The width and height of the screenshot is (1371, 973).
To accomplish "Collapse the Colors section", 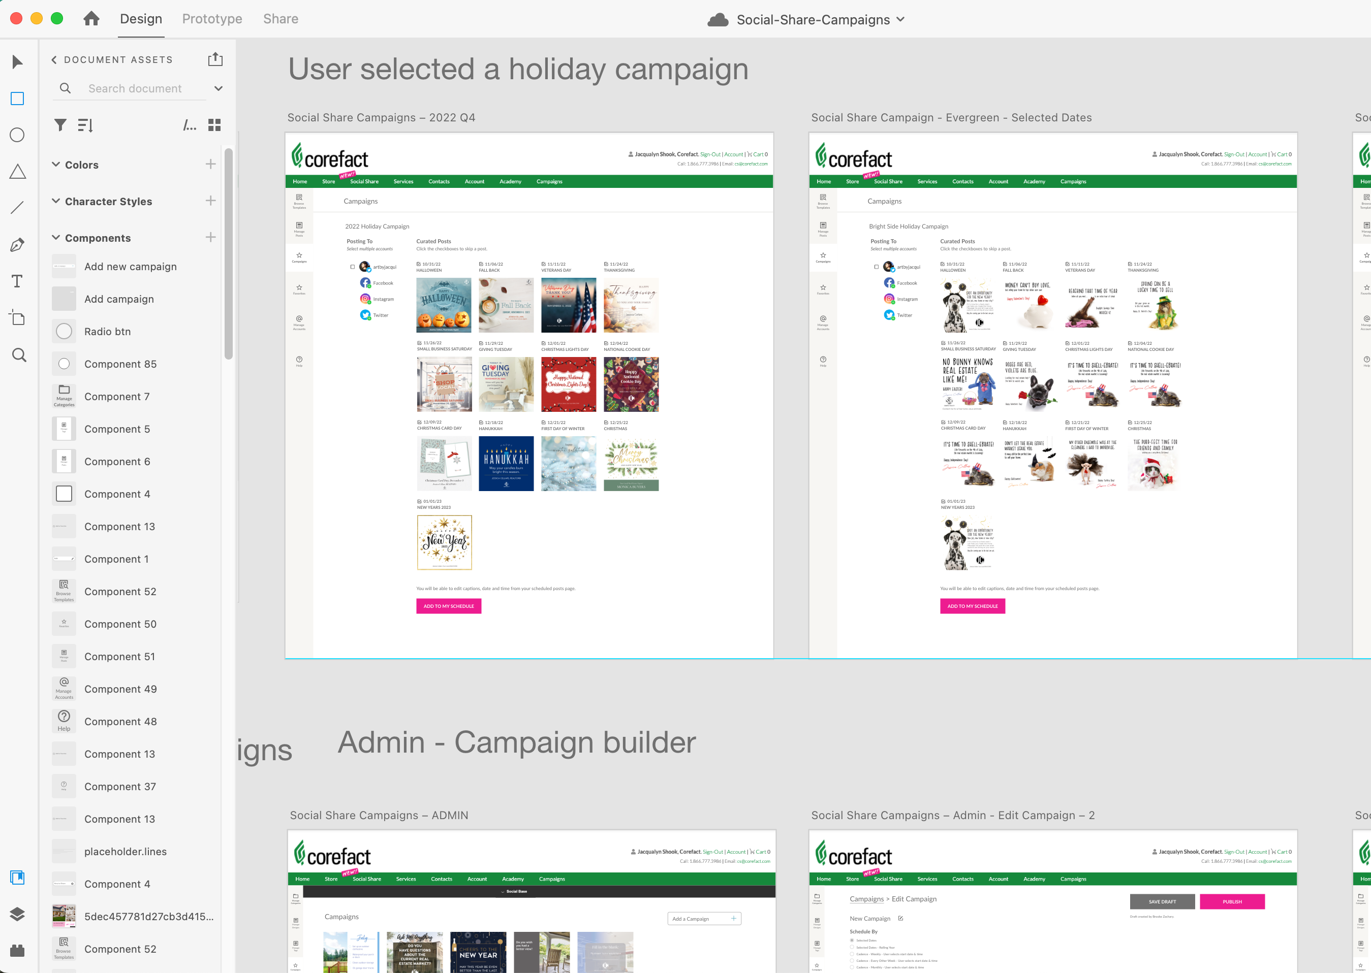I will point(56,164).
